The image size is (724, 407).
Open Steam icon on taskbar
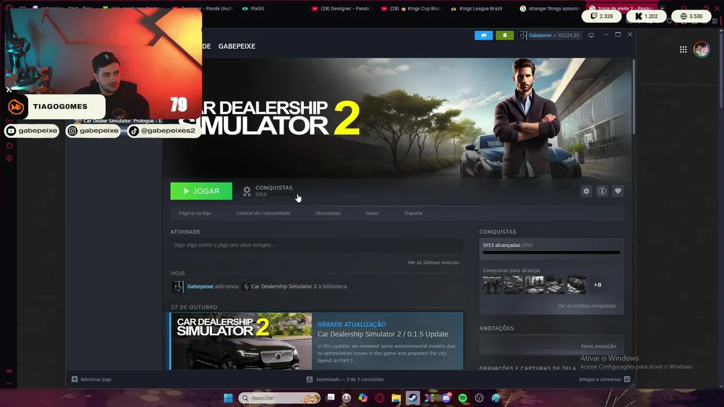(x=413, y=398)
